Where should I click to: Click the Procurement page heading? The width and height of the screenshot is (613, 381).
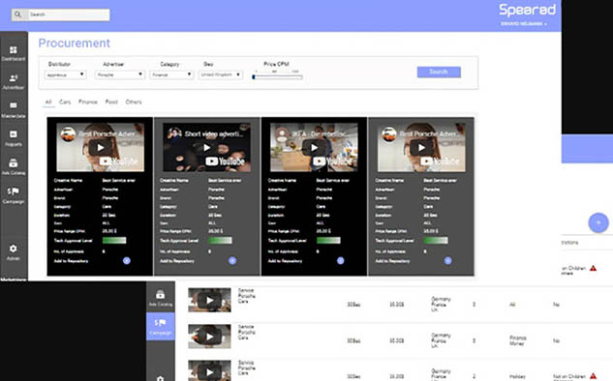click(x=75, y=43)
